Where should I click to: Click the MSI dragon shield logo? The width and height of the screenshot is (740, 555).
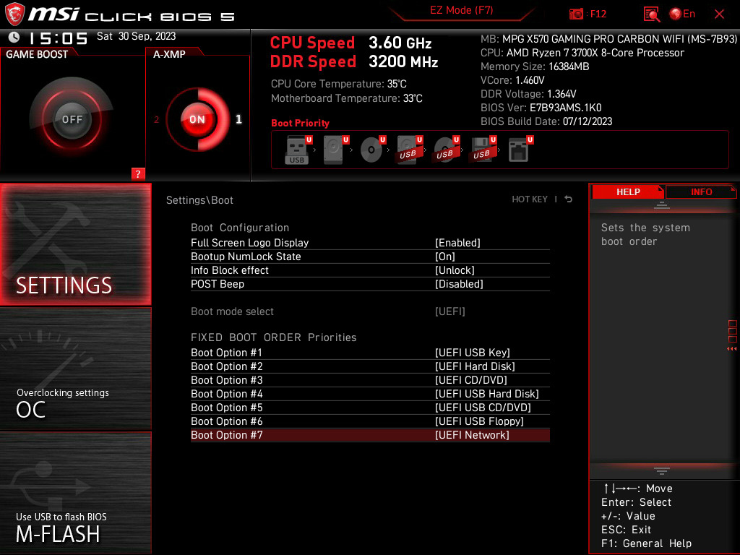[x=14, y=14]
